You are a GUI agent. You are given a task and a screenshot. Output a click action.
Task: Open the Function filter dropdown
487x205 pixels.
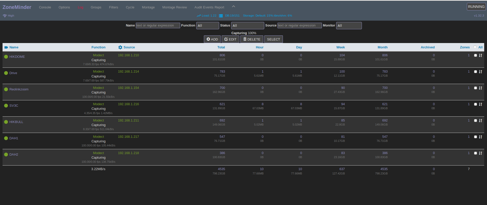tap(207, 25)
